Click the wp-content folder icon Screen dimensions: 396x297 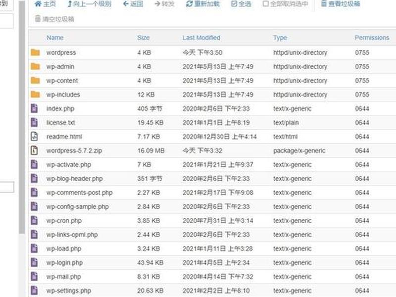tap(35, 81)
